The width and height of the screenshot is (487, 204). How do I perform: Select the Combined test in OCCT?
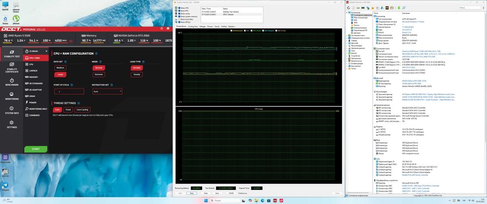tap(36, 115)
